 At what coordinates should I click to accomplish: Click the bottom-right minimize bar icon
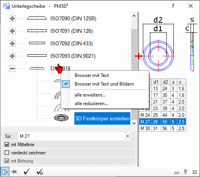pos(177,173)
